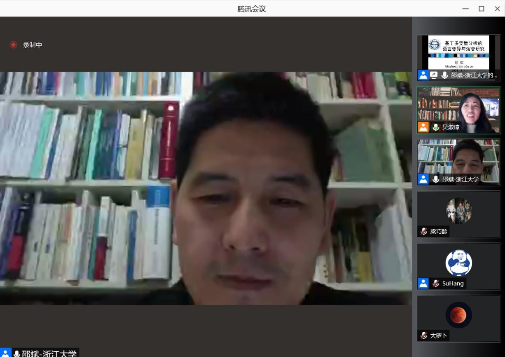Click the blue user icon at the bottom-left of the main video
505x357 pixels.
(5, 353)
